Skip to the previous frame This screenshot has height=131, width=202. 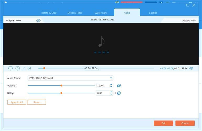click(24, 68)
